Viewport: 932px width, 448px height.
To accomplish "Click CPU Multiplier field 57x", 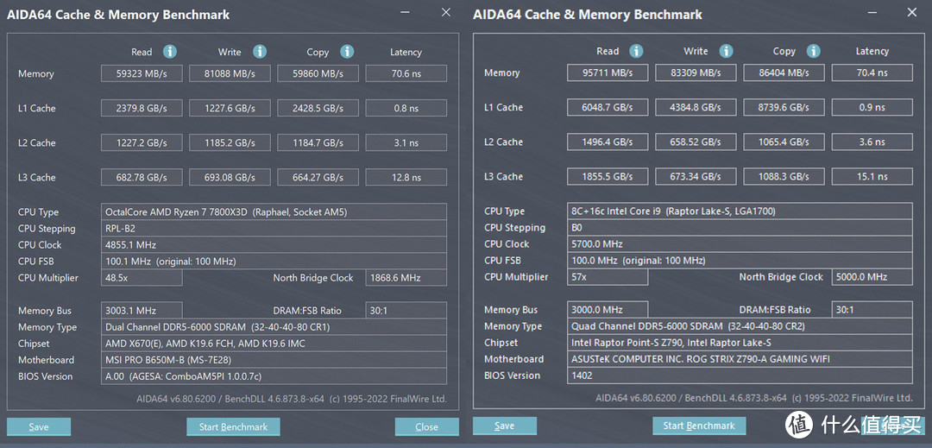I will click(608, 277).
